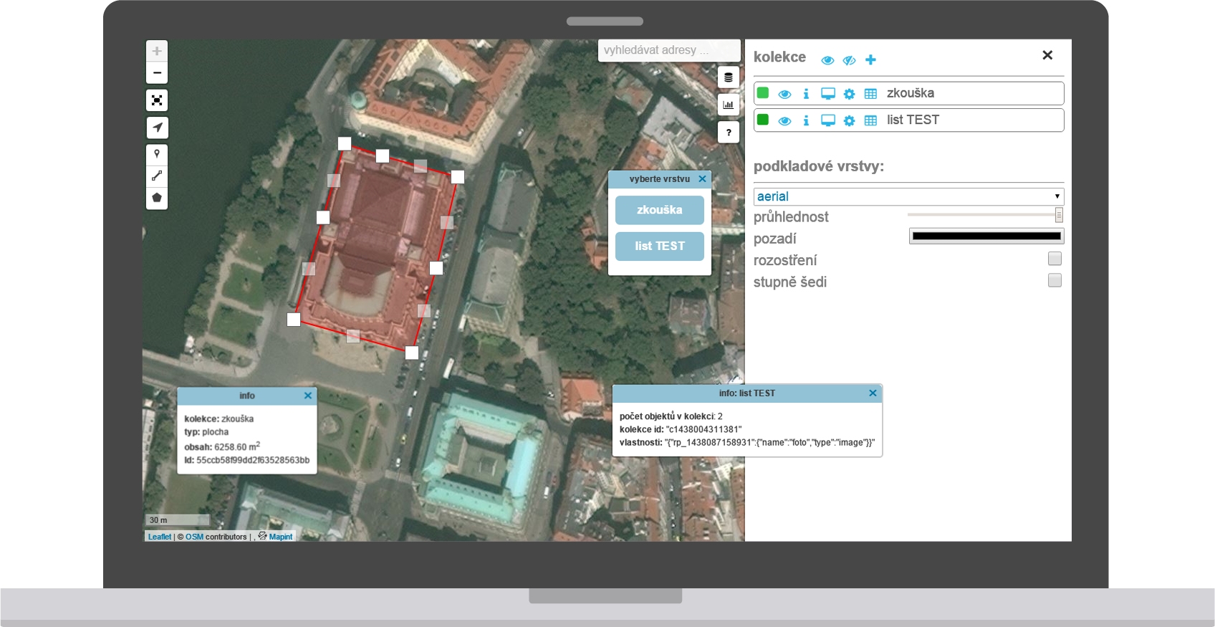
Task: Activate the geolocation arrow tool
Action: (157, 128)
